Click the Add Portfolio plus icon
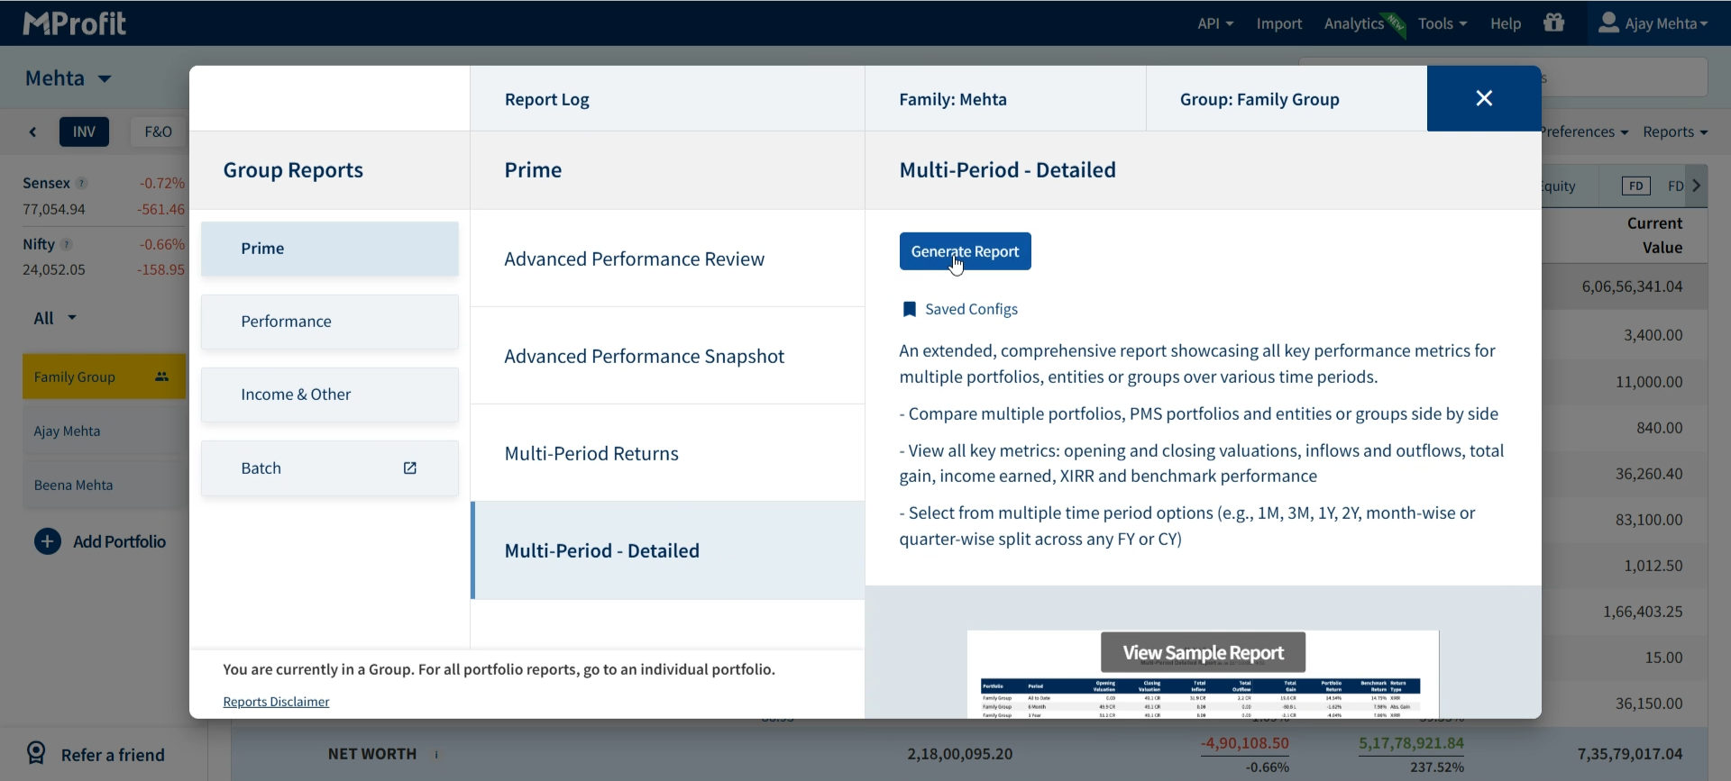Image resolution: width=1731 pixels, height=781 pixels. coord(48,541)
